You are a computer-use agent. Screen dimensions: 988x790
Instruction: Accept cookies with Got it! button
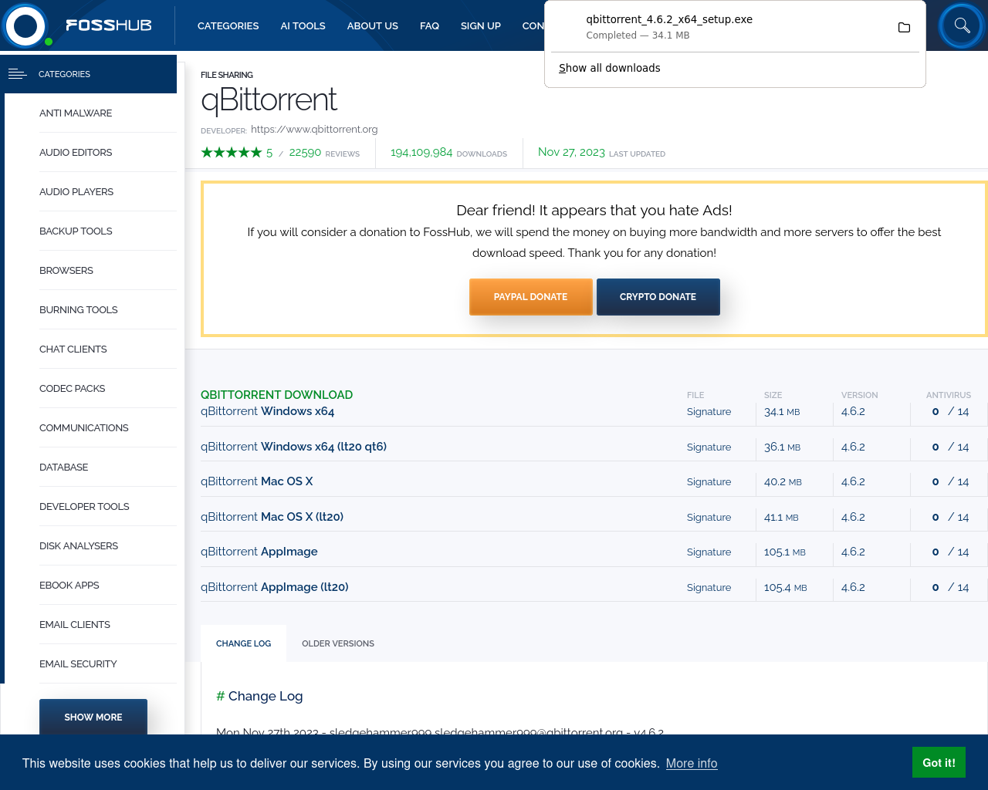(939, 762)
